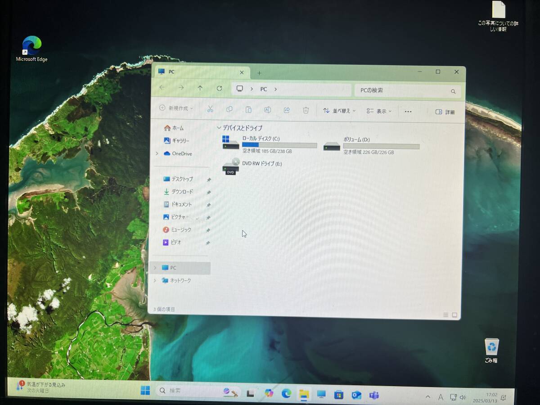Click chevron after PC in address bar
This screenshot has width=540, height=405.
[x=275, y=89]
